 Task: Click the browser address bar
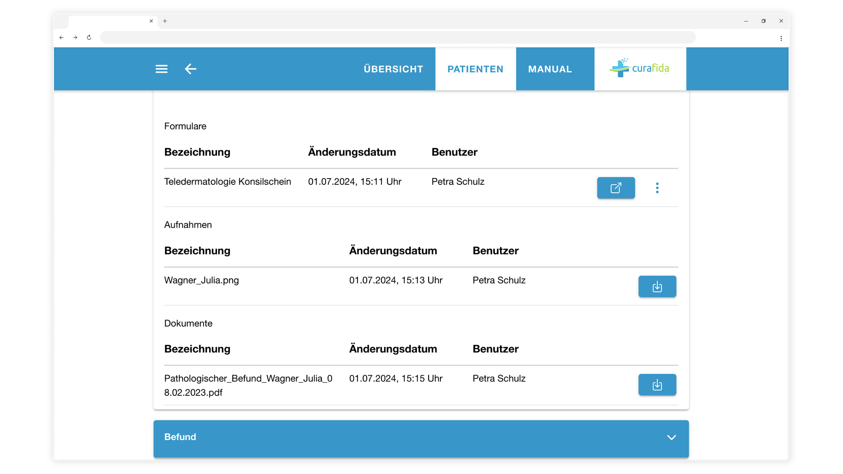point(398,37)
